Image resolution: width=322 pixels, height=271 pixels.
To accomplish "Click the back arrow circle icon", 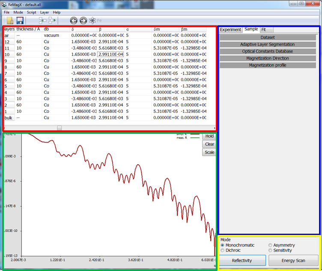I will pyautogui.click(x=74, y=20).
